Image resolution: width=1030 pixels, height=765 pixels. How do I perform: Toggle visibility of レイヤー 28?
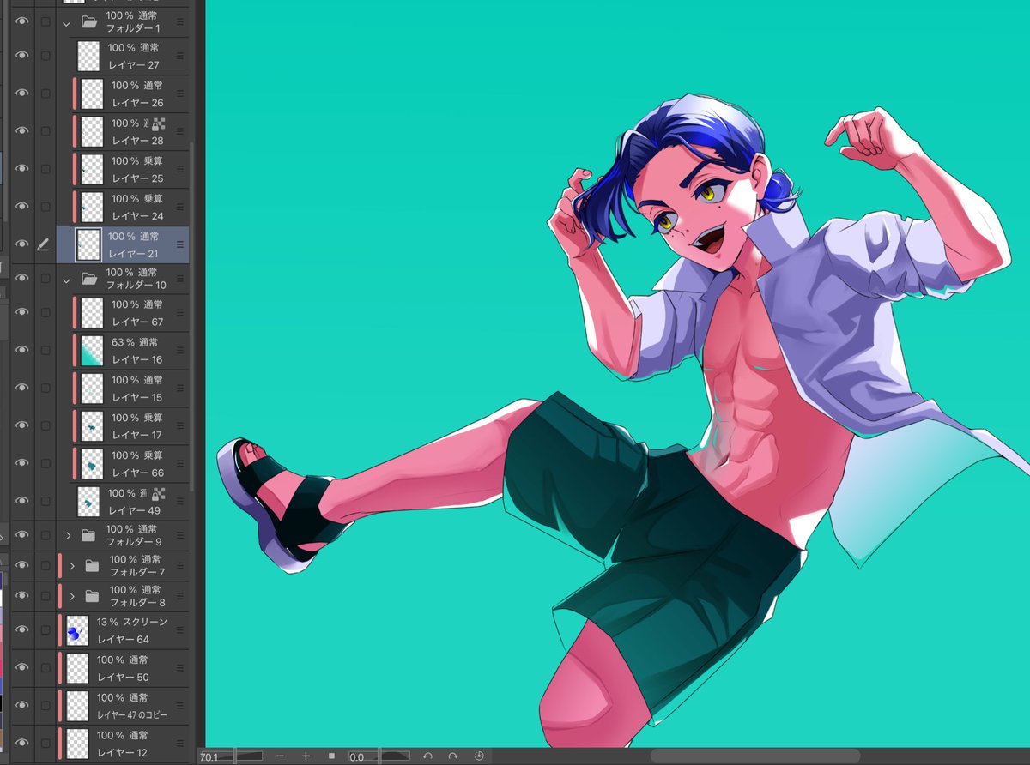22,130
